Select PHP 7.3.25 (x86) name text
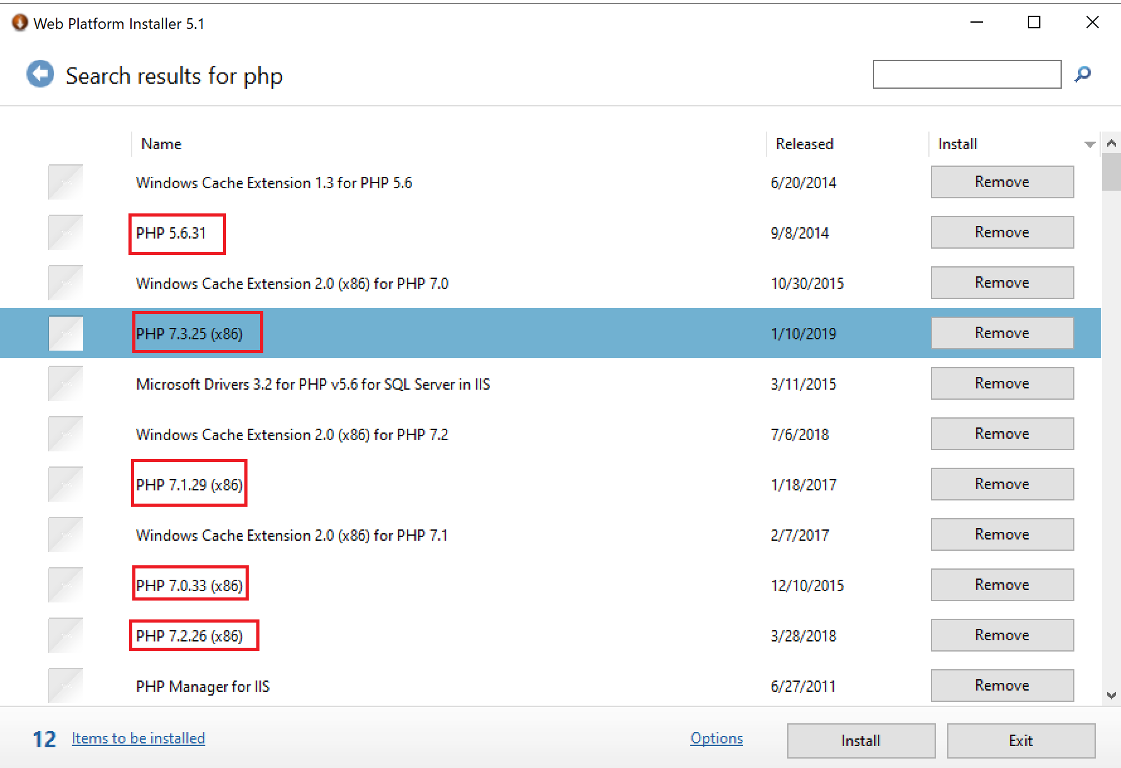Screen dimensions: 1121x768 [190, 334]
